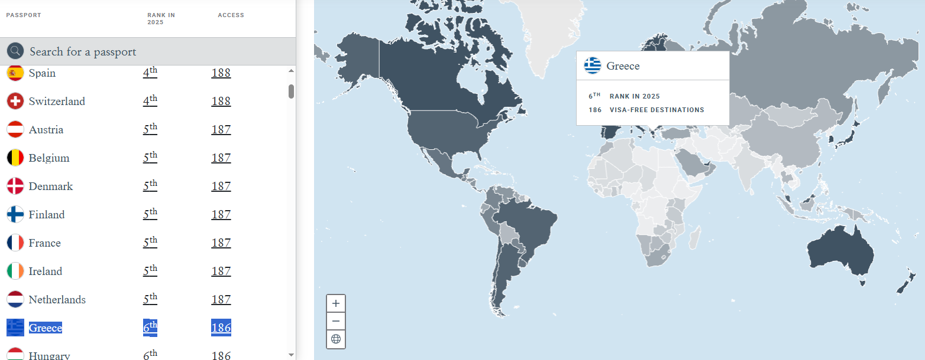The height and width of the screenshot is (360, 925).
Task: Click the search magnifier icon
Action: coord(15,51)
